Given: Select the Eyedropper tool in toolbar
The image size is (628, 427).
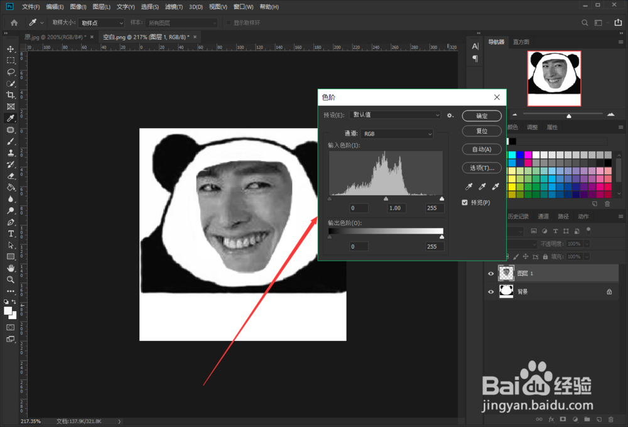Looking at the screenshot, I should pyautogui.click(x=11, y=118).
